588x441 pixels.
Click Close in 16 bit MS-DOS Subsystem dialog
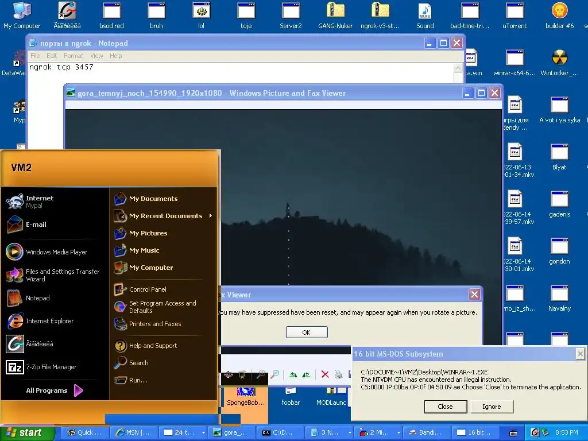pyautogui.click(x=445, y=407)
